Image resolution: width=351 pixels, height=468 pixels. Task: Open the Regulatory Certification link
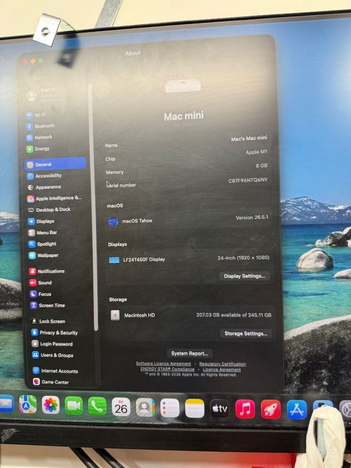point(222,364)
